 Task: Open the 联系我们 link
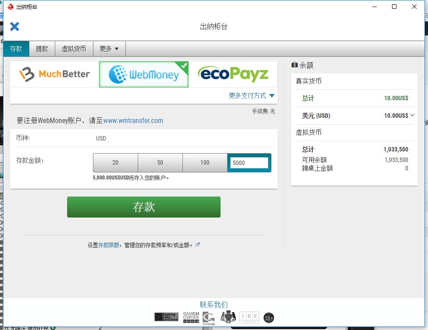click(214, 305)
